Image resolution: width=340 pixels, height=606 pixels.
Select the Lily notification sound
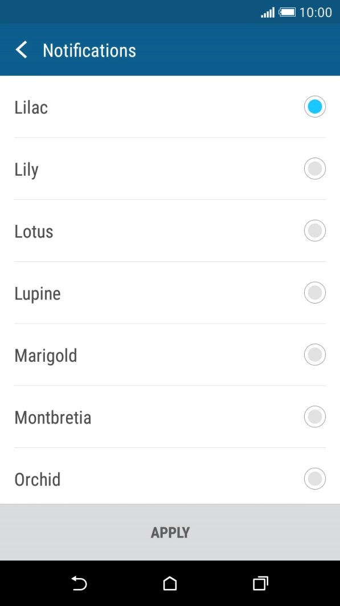314,168
